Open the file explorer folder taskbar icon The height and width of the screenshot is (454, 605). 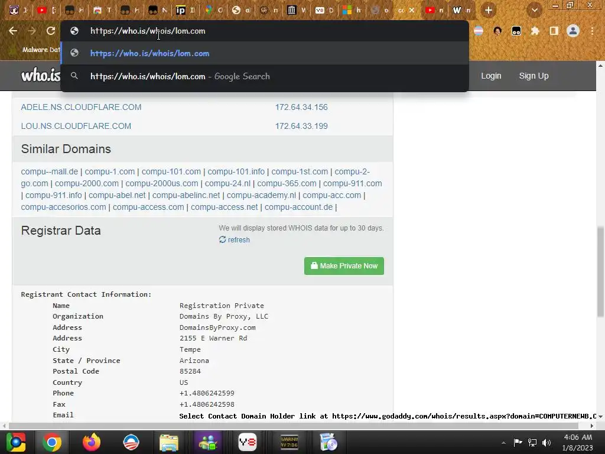[169, 442]
